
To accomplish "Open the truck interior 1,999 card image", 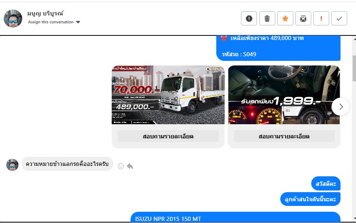I will click(284, 95).
